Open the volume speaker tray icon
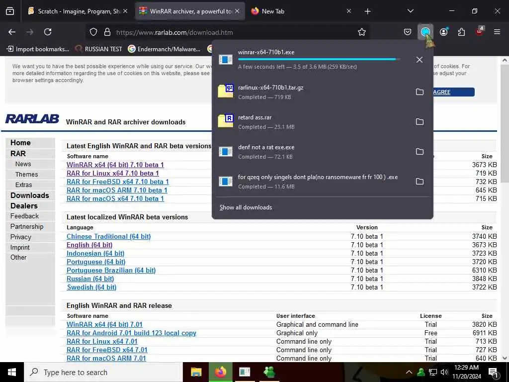509x382 pixels. click(x=444, y=372)
